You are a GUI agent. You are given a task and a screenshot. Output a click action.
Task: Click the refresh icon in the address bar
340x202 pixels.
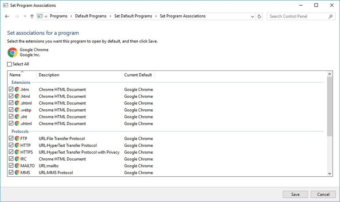pyautogui.click(x=259, y=16)
